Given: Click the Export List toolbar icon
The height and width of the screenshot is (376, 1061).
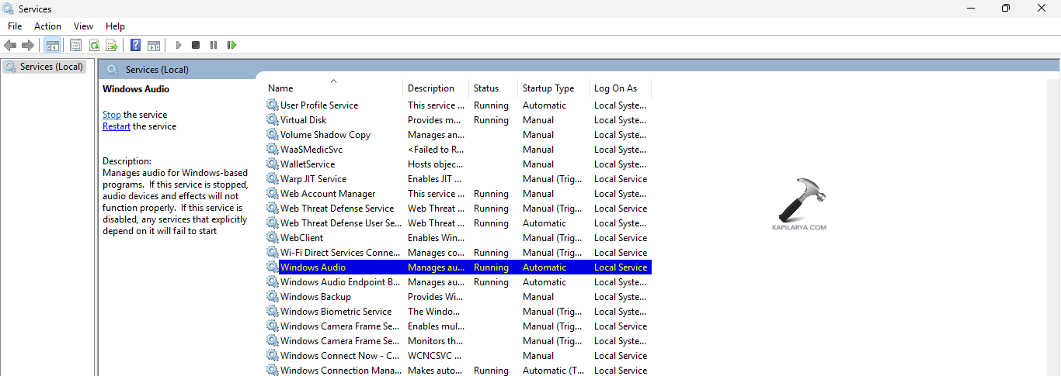Looking at the screenshot, I should (x=112, y=45).
